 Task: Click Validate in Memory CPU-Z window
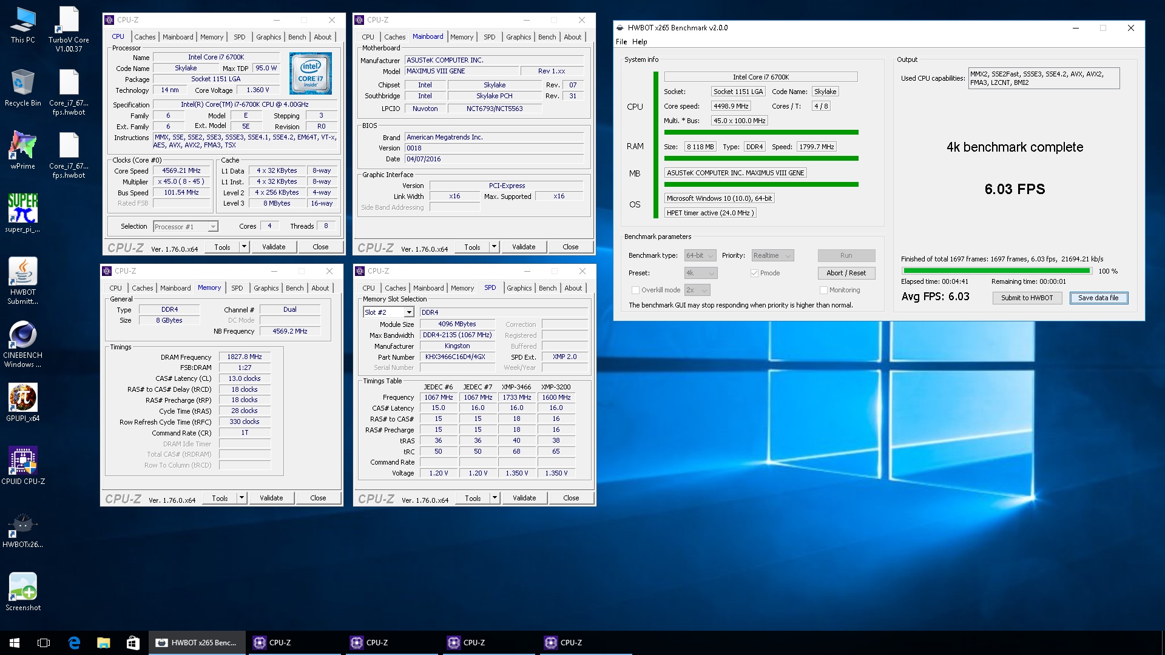pyautogui.click(x=271, y=498)
